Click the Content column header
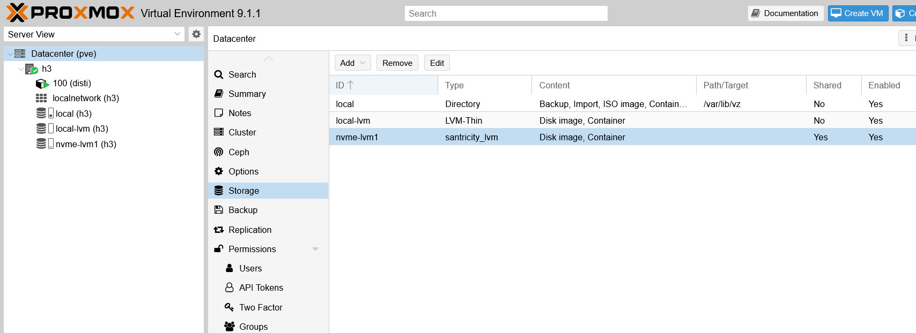 [614, 85]
